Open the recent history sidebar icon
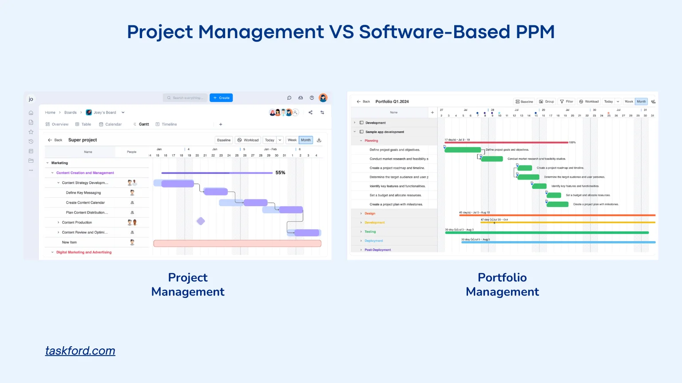 point(31,141)
